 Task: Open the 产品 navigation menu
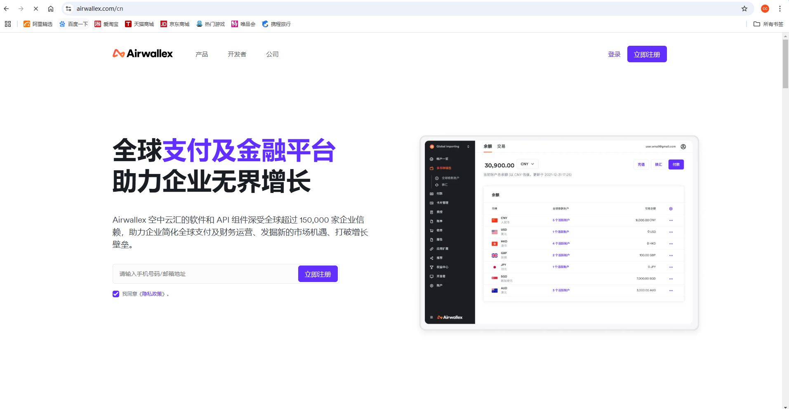202,54
